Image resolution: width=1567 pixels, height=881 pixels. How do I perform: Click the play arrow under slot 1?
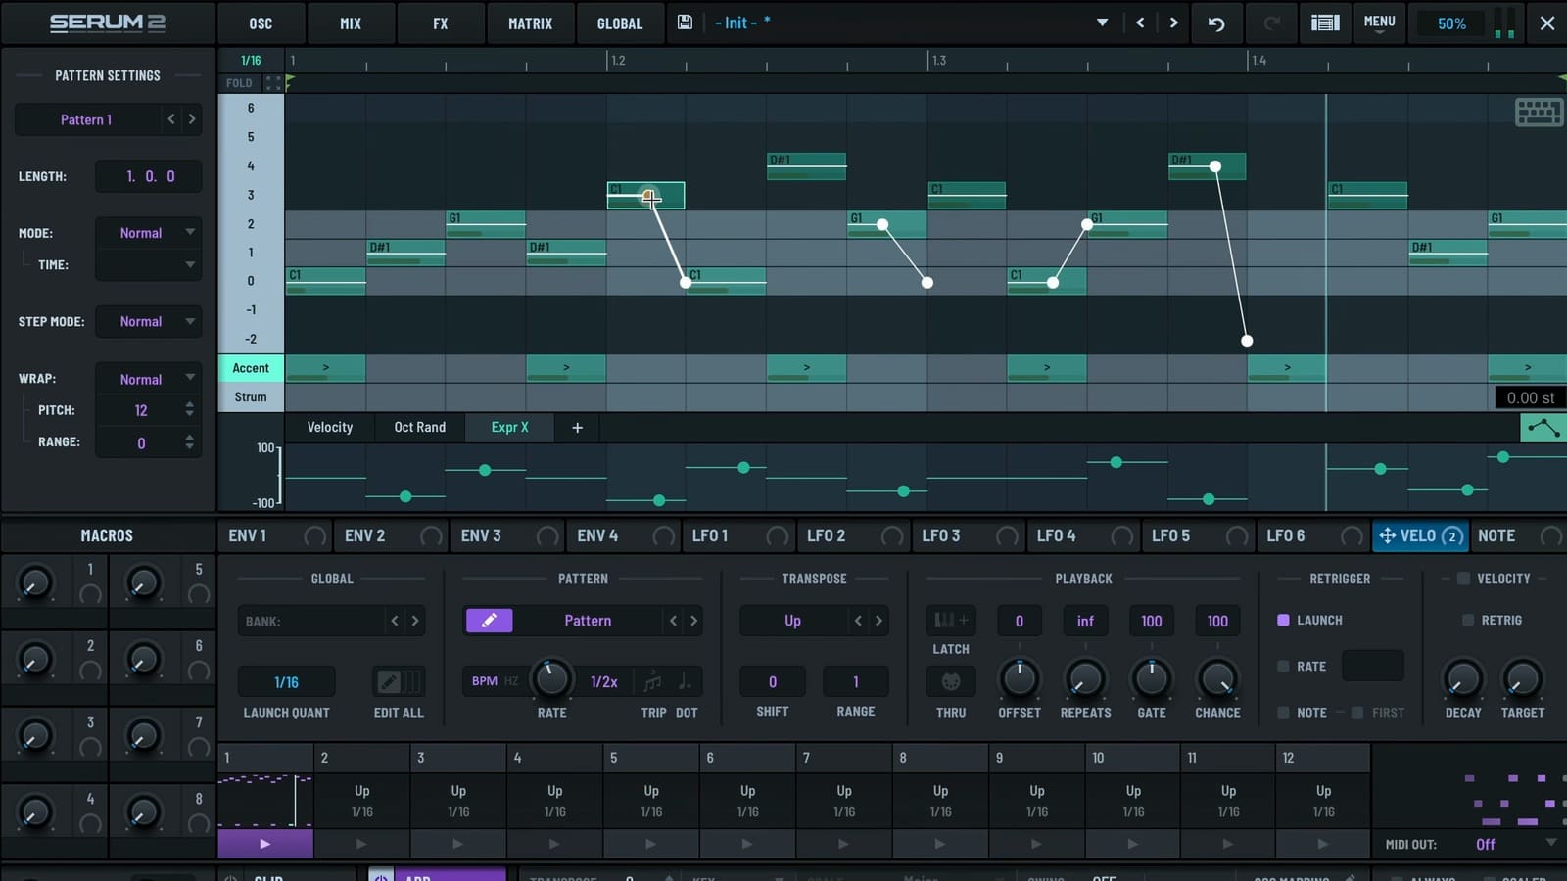point(264,843)
